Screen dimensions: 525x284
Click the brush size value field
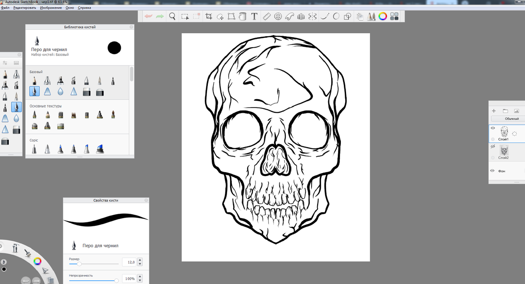pyautogui.click(x=128, y=262)
